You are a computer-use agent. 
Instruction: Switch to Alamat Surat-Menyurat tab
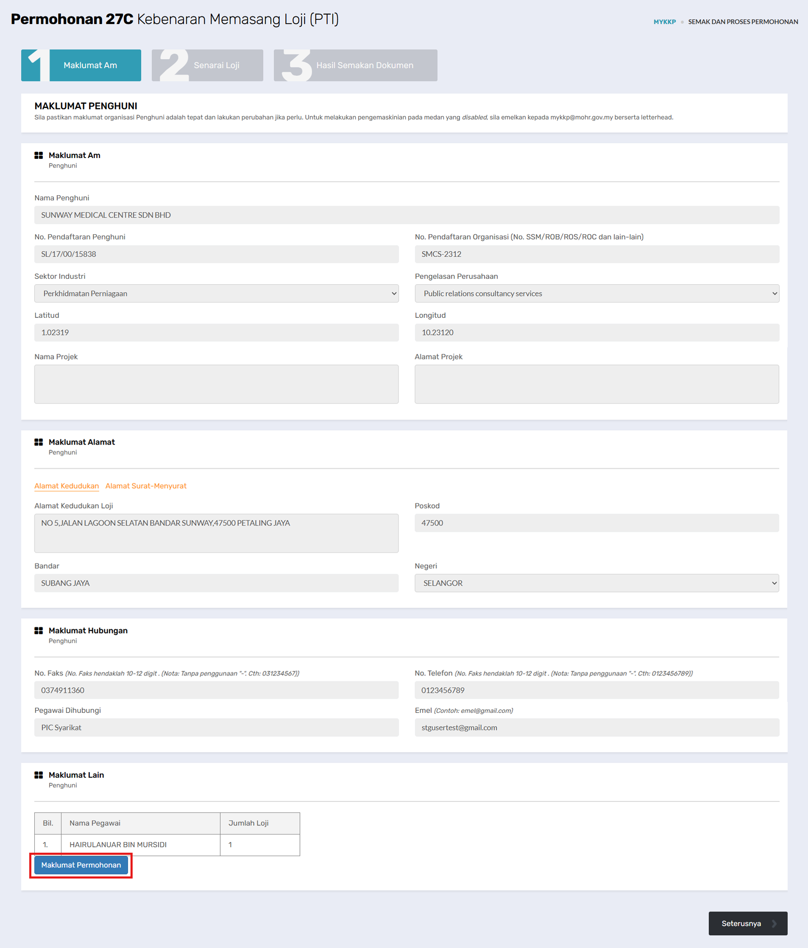(x=146, y=486)
